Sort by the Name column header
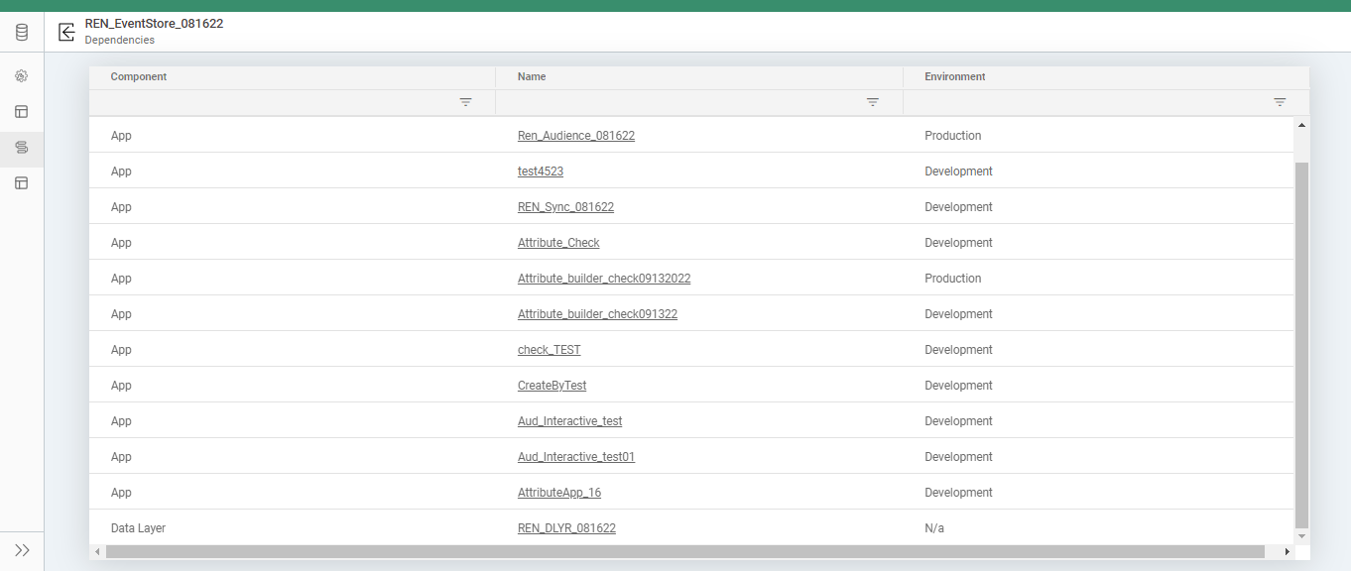Image resolution: width=1351 pixels, height=571 pixels. click(532, 76)
